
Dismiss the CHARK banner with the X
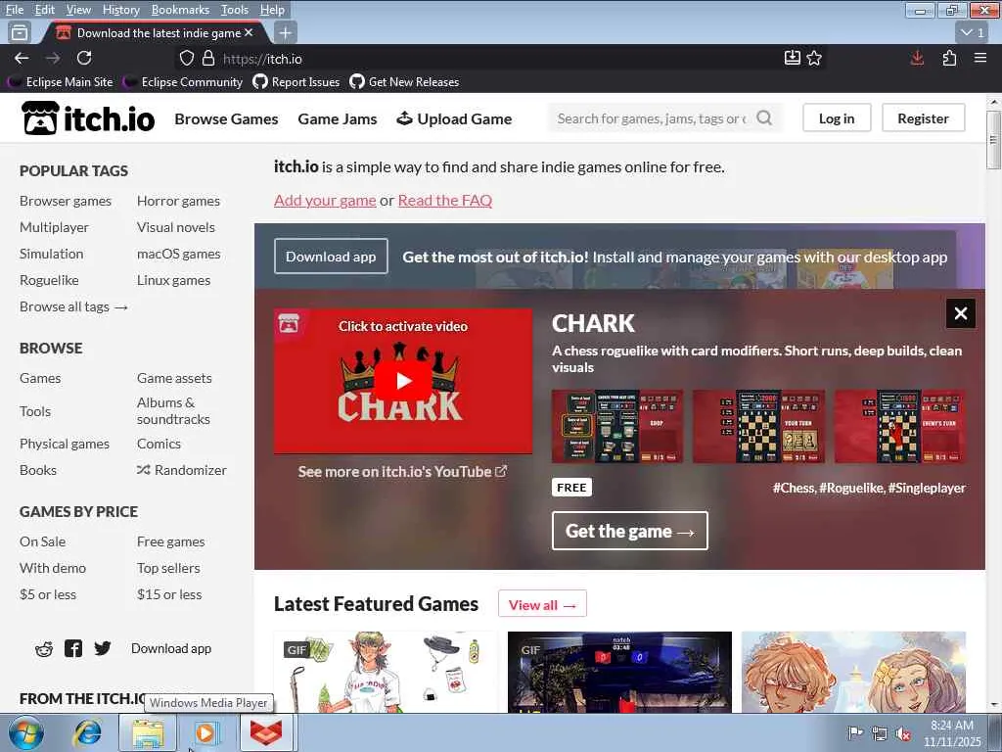click(961, 313)
